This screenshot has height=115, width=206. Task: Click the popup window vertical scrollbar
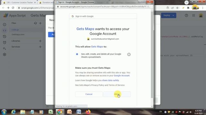point(152,55)
